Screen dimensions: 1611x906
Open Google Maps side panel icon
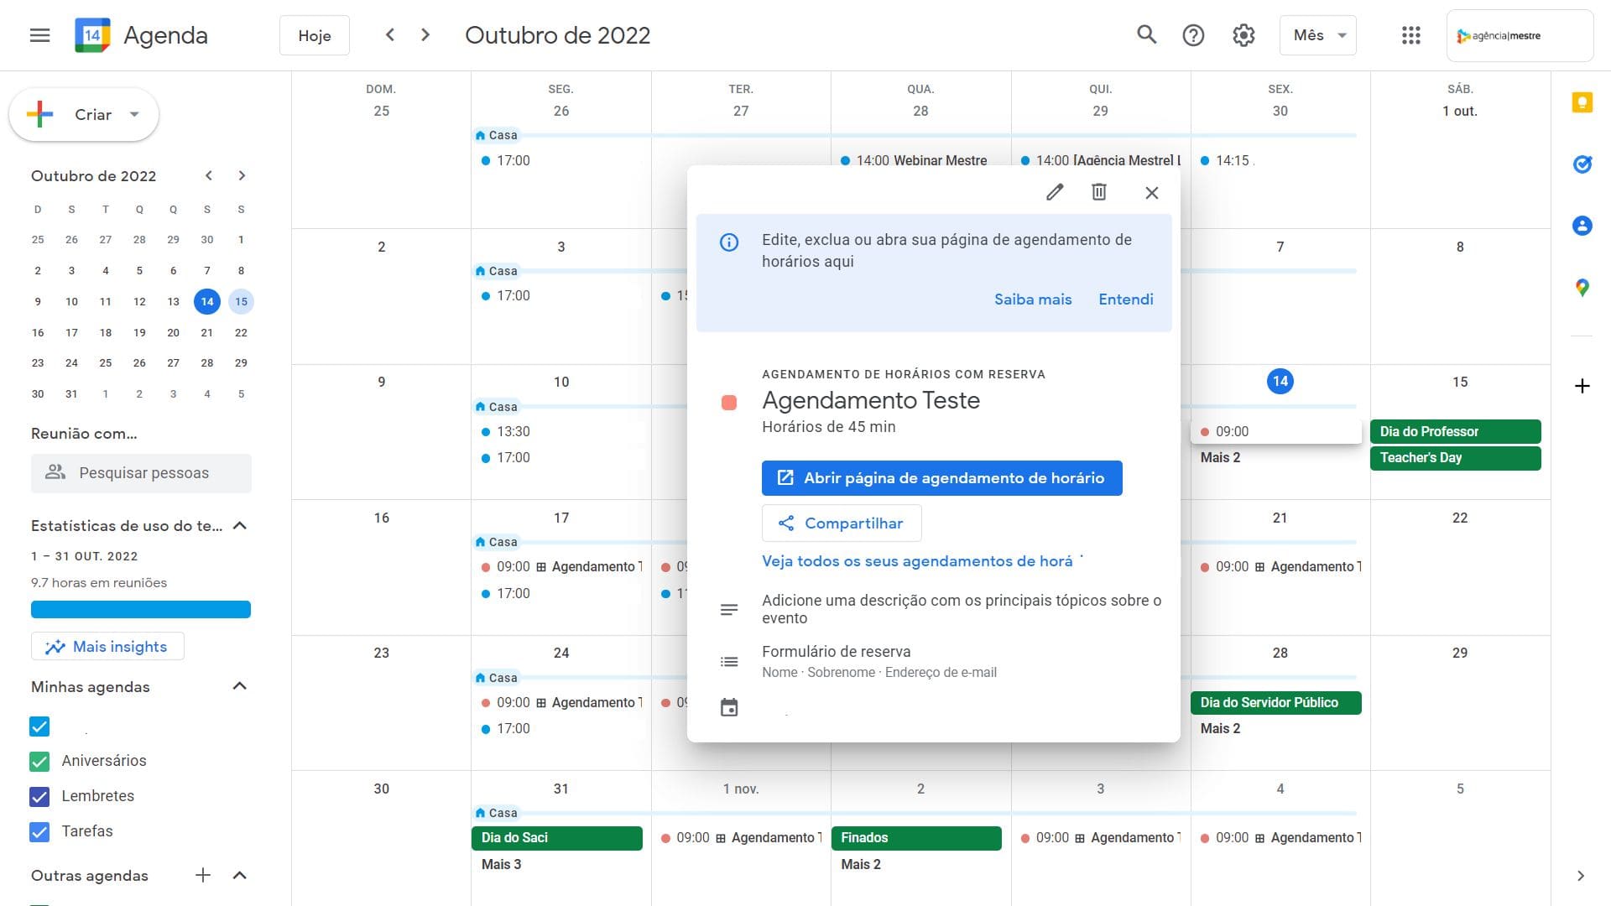pyautogui.click(x=1582, y=288)
